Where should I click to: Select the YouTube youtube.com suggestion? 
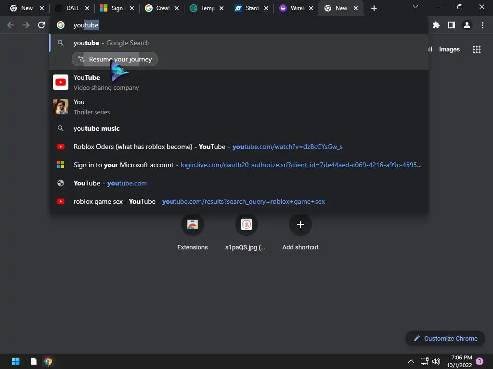tap(239, 183)
